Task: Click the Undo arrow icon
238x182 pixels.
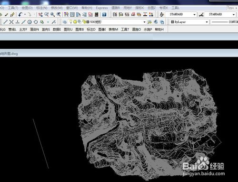Action: [20, 15]
